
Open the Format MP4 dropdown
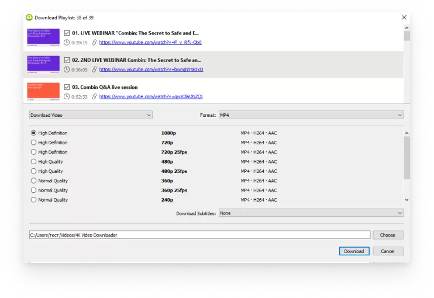click(x=311, y=115)
